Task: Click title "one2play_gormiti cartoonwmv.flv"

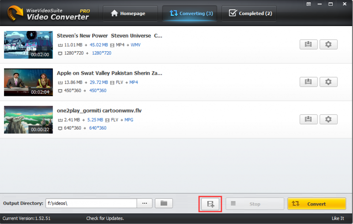Action: point(99,110)
